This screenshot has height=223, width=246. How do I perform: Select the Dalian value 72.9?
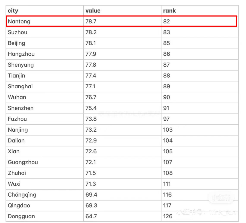(122, 141)
